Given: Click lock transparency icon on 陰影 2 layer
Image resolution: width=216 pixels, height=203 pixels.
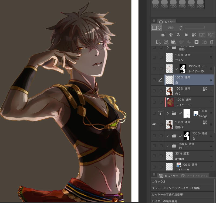Looking at the screenshot, I should click(x=205, y=122).
